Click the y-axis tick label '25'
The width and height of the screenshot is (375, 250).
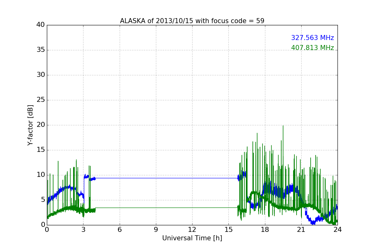[41, 100]
